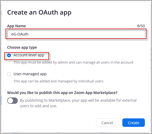This screenshot has width=152, height=134.
Task: Click the Create button
Action: 133,123
